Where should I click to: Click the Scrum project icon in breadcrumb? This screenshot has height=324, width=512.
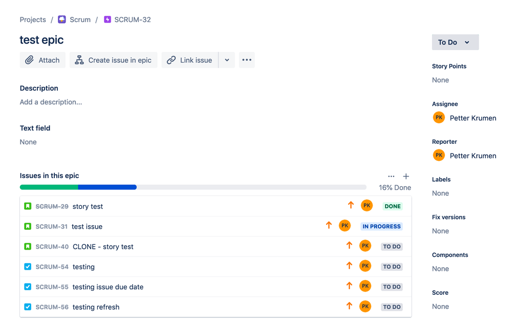62,19
